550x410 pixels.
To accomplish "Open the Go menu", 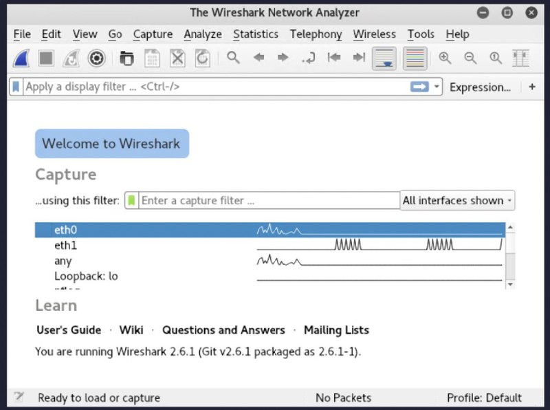I will click(x=115, y=34).
